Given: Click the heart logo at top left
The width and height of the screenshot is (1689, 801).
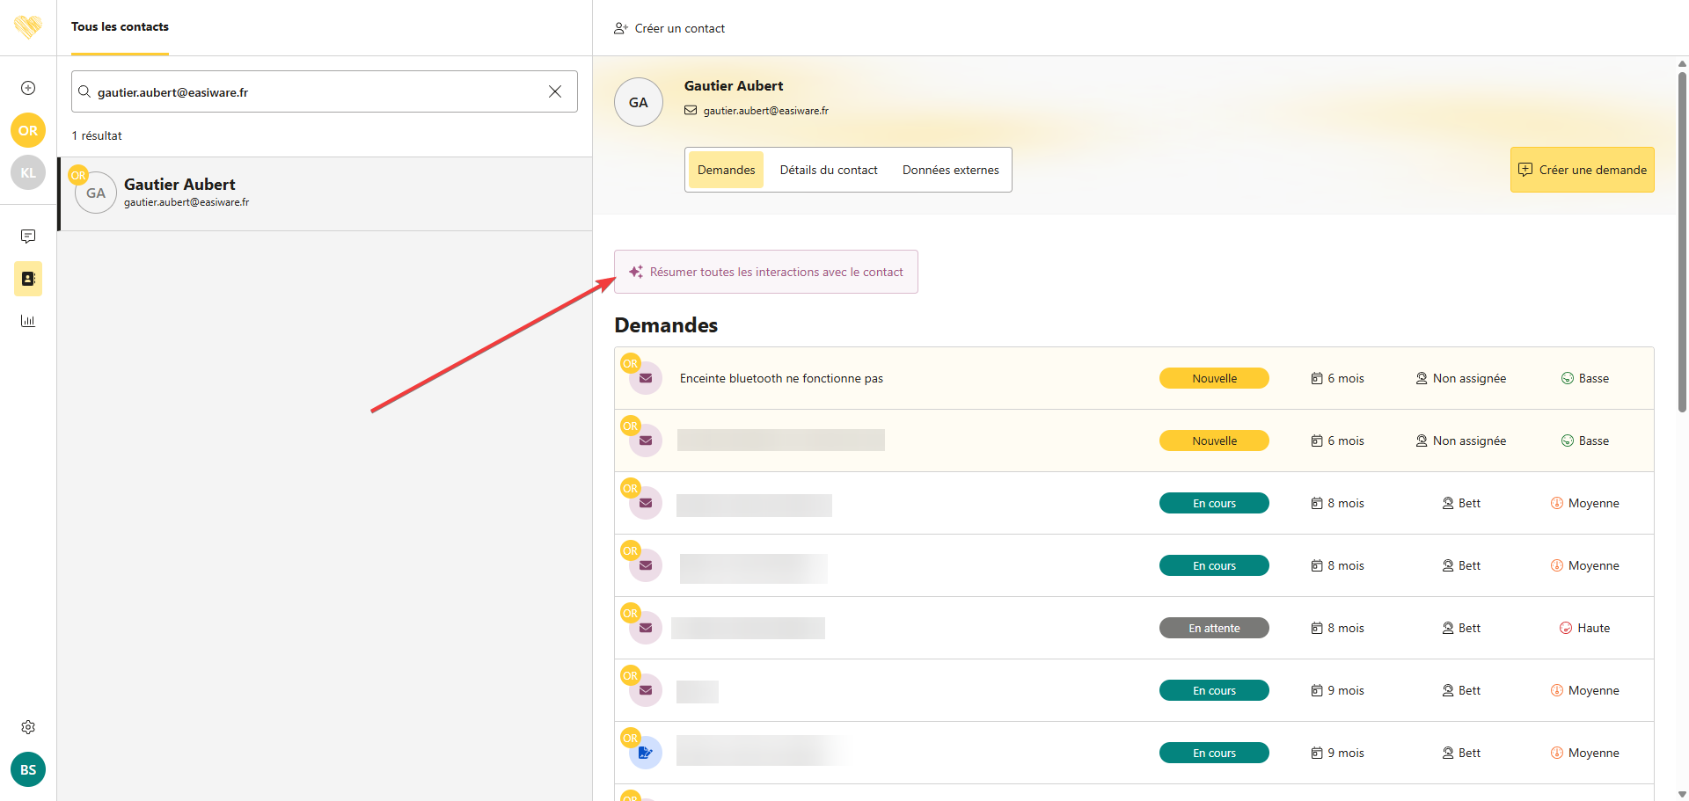Looking at the screenshot, I should tap(28, 26).
